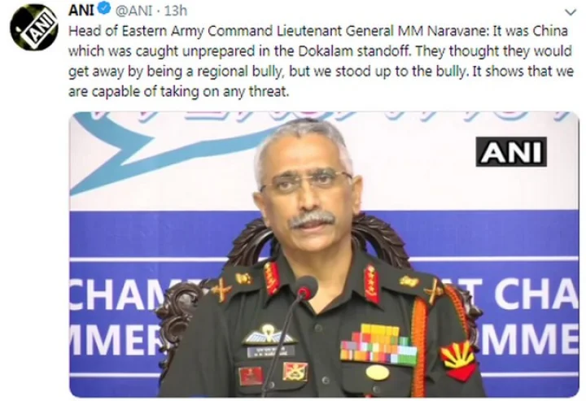Click the name tag under the wings badge
Image resolution: width=586 pixels, height=401 pixels.
(270, 351)
